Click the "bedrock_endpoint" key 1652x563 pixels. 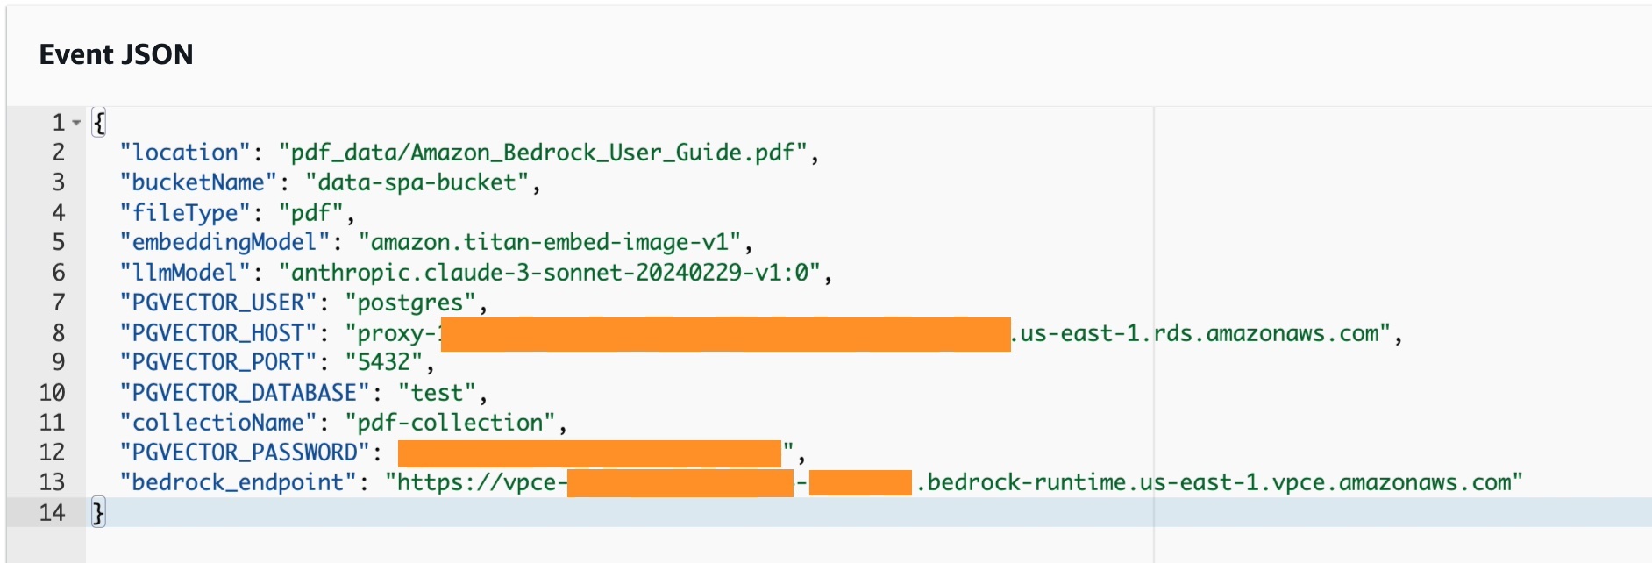238,482
